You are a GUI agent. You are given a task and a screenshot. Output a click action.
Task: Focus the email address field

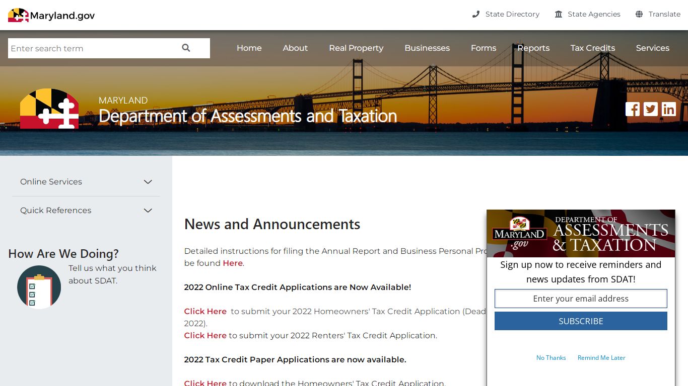coord(581,299)
